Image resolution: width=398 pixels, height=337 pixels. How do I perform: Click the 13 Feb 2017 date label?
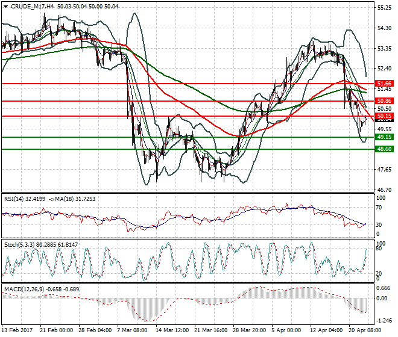[17, 330]
